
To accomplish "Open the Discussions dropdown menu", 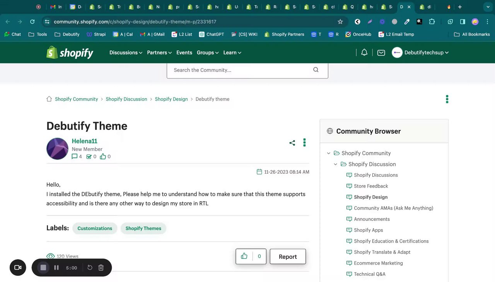I will 126,53.
